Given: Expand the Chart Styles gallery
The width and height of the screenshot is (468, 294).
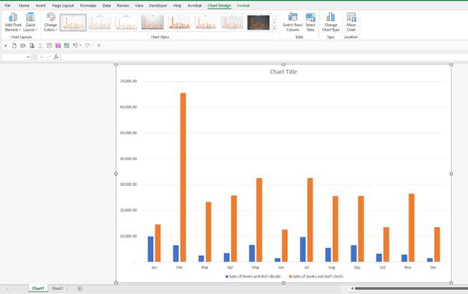Looking at the screenshot, I should pyautogui.click(x=274, y=28).
